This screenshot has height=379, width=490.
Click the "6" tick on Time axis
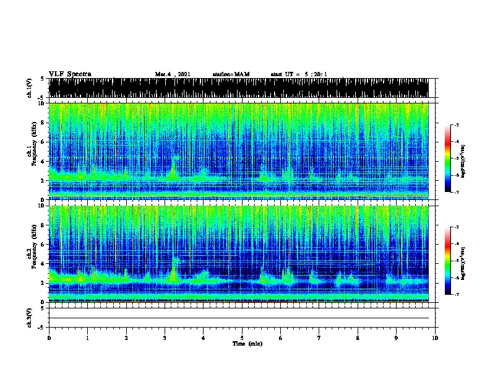tap(281, 338)
